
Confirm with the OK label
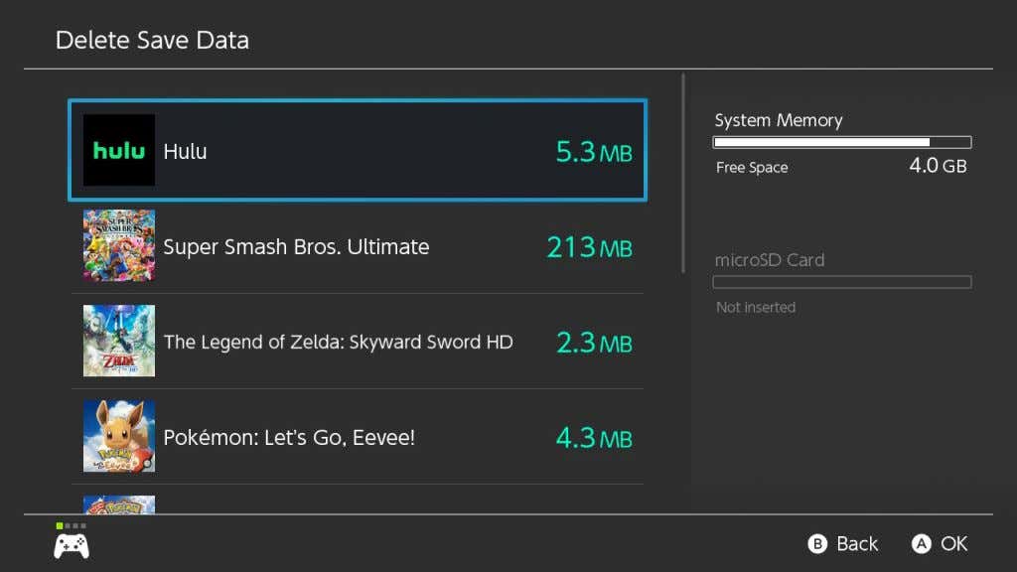pyautogui.click(x=953, y=543)
